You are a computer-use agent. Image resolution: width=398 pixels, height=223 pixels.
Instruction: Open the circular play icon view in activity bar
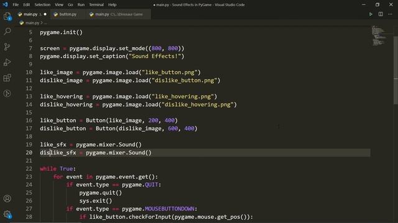7,94
